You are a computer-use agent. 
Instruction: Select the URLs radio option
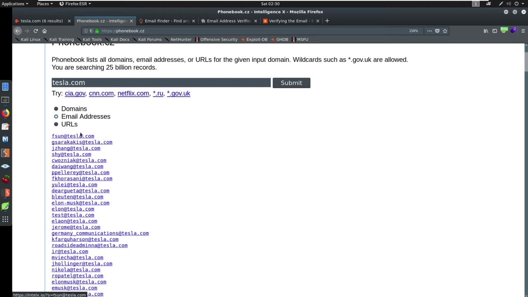coord(56,124)
